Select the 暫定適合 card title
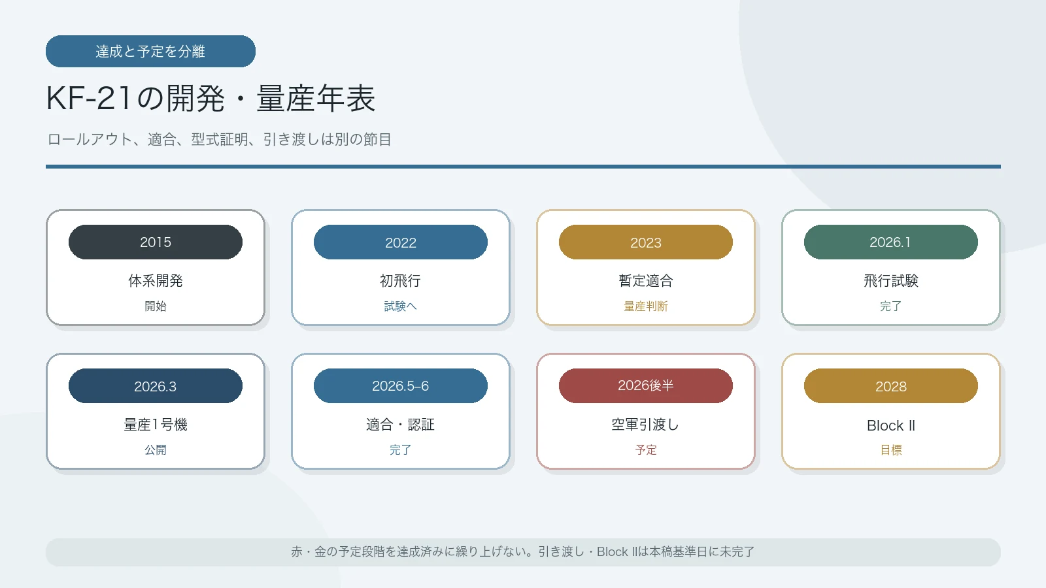1046x588 pixels. (646, 281)
